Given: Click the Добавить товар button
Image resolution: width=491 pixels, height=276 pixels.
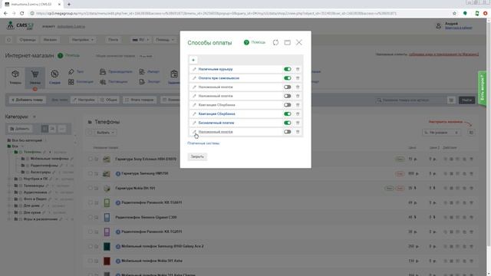Looking at the screenshot, I should point(28,100).
